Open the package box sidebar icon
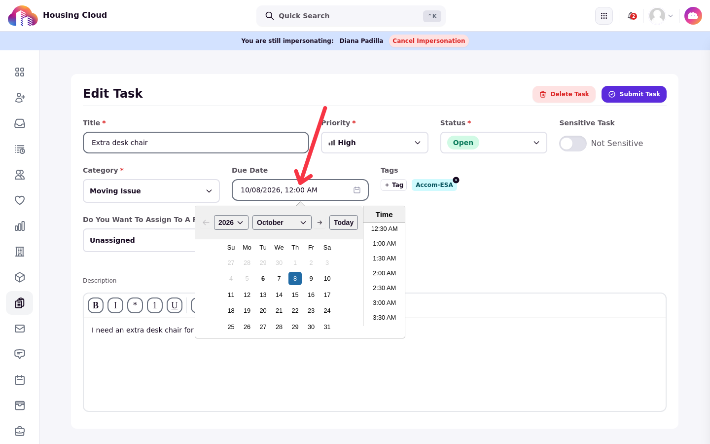 (20, 277)
